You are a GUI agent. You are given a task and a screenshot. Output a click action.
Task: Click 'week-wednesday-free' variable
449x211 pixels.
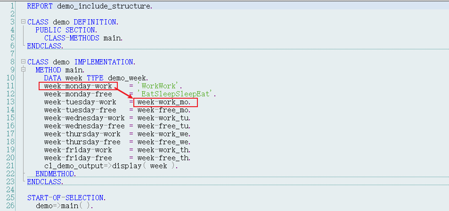tap(84, 126)
